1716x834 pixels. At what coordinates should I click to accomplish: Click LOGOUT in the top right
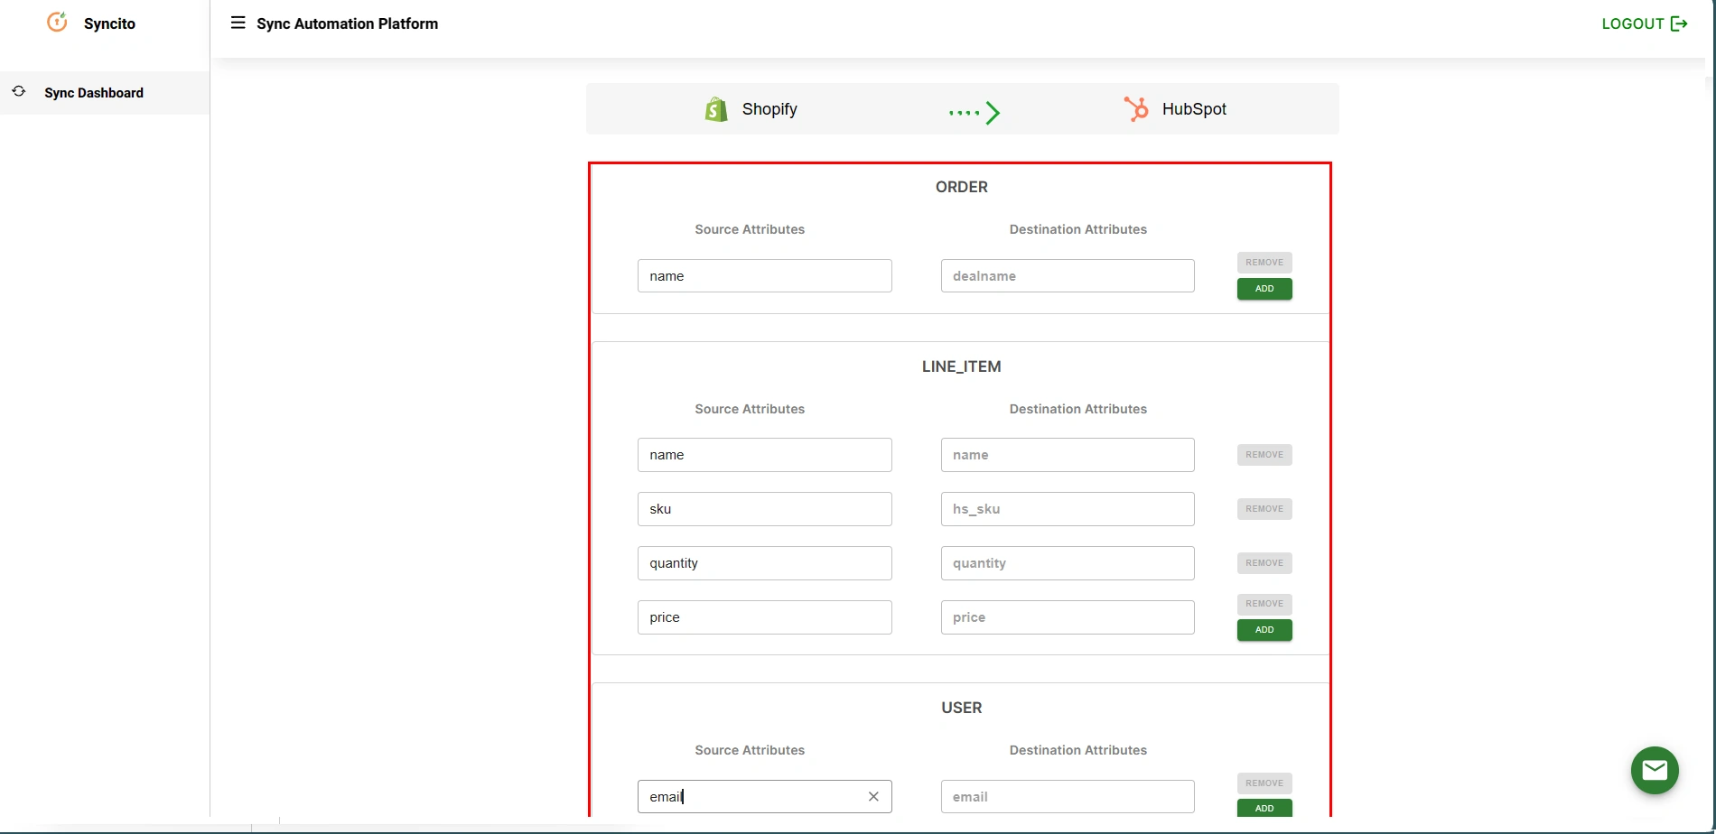point(1633,23)
